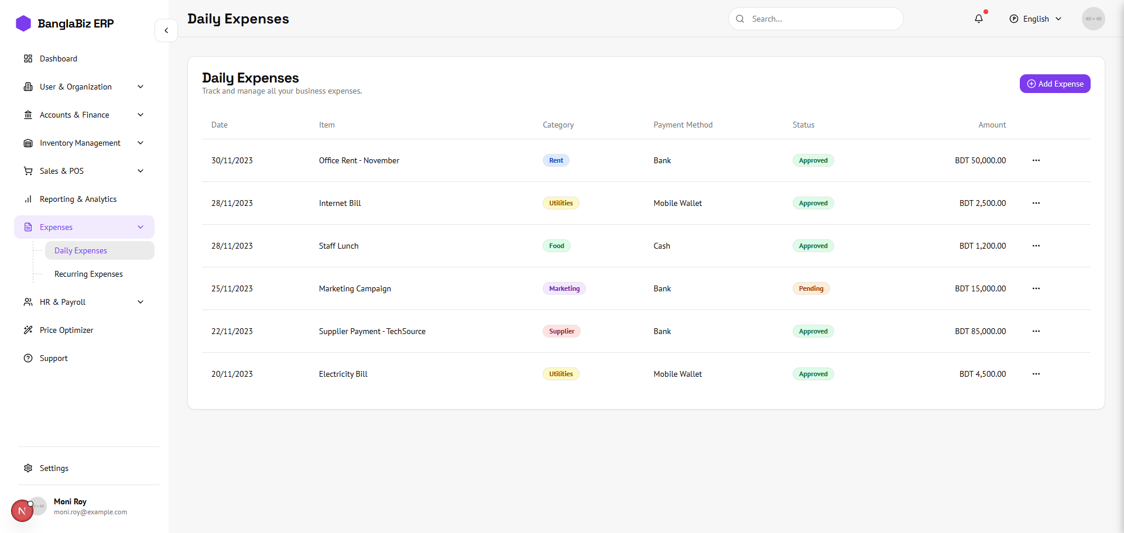1124x533 pixels.
Task: Open row actions for Electricity Bill
Action: click(x=1036, y=374)
